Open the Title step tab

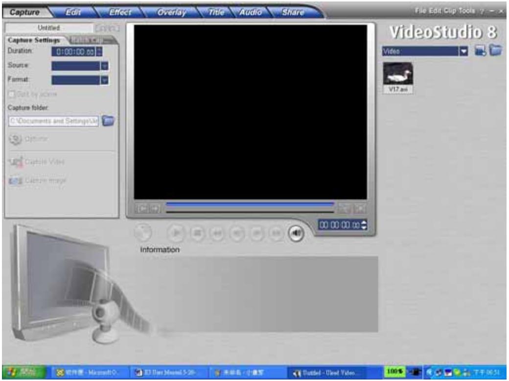click(x=215, y=12)
